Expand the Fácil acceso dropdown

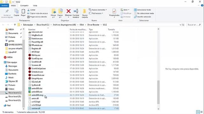coord(96,13)
